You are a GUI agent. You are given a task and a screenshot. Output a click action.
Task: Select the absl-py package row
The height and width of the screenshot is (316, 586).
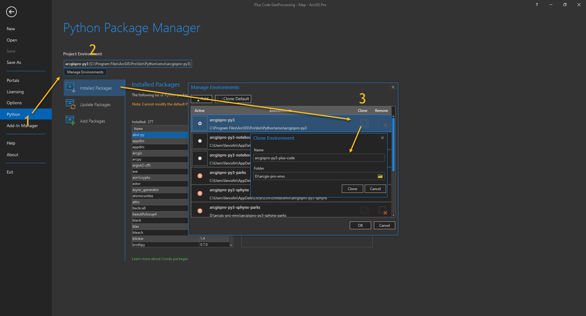(160, 135)
